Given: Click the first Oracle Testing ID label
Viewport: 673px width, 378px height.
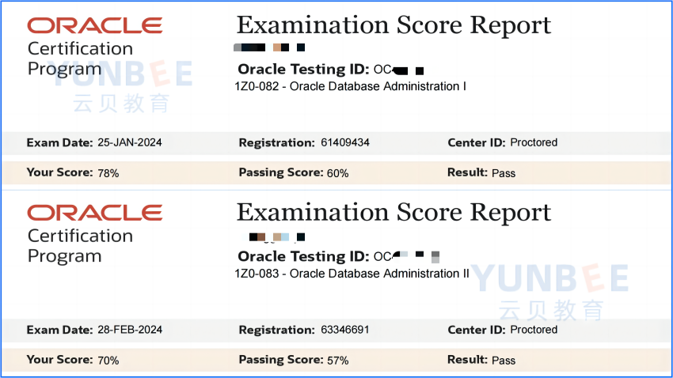Looking at the screenshot, I should (303, 70).
